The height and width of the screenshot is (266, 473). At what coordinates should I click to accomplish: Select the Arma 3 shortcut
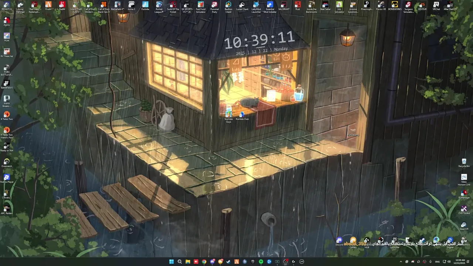click(132, 6)
